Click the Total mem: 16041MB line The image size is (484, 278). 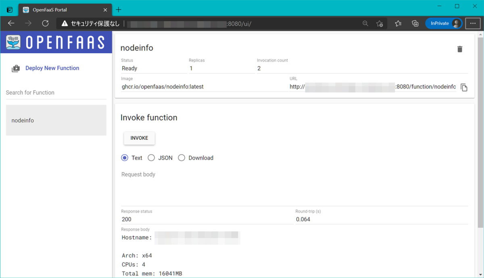click(x=152, y=274)
